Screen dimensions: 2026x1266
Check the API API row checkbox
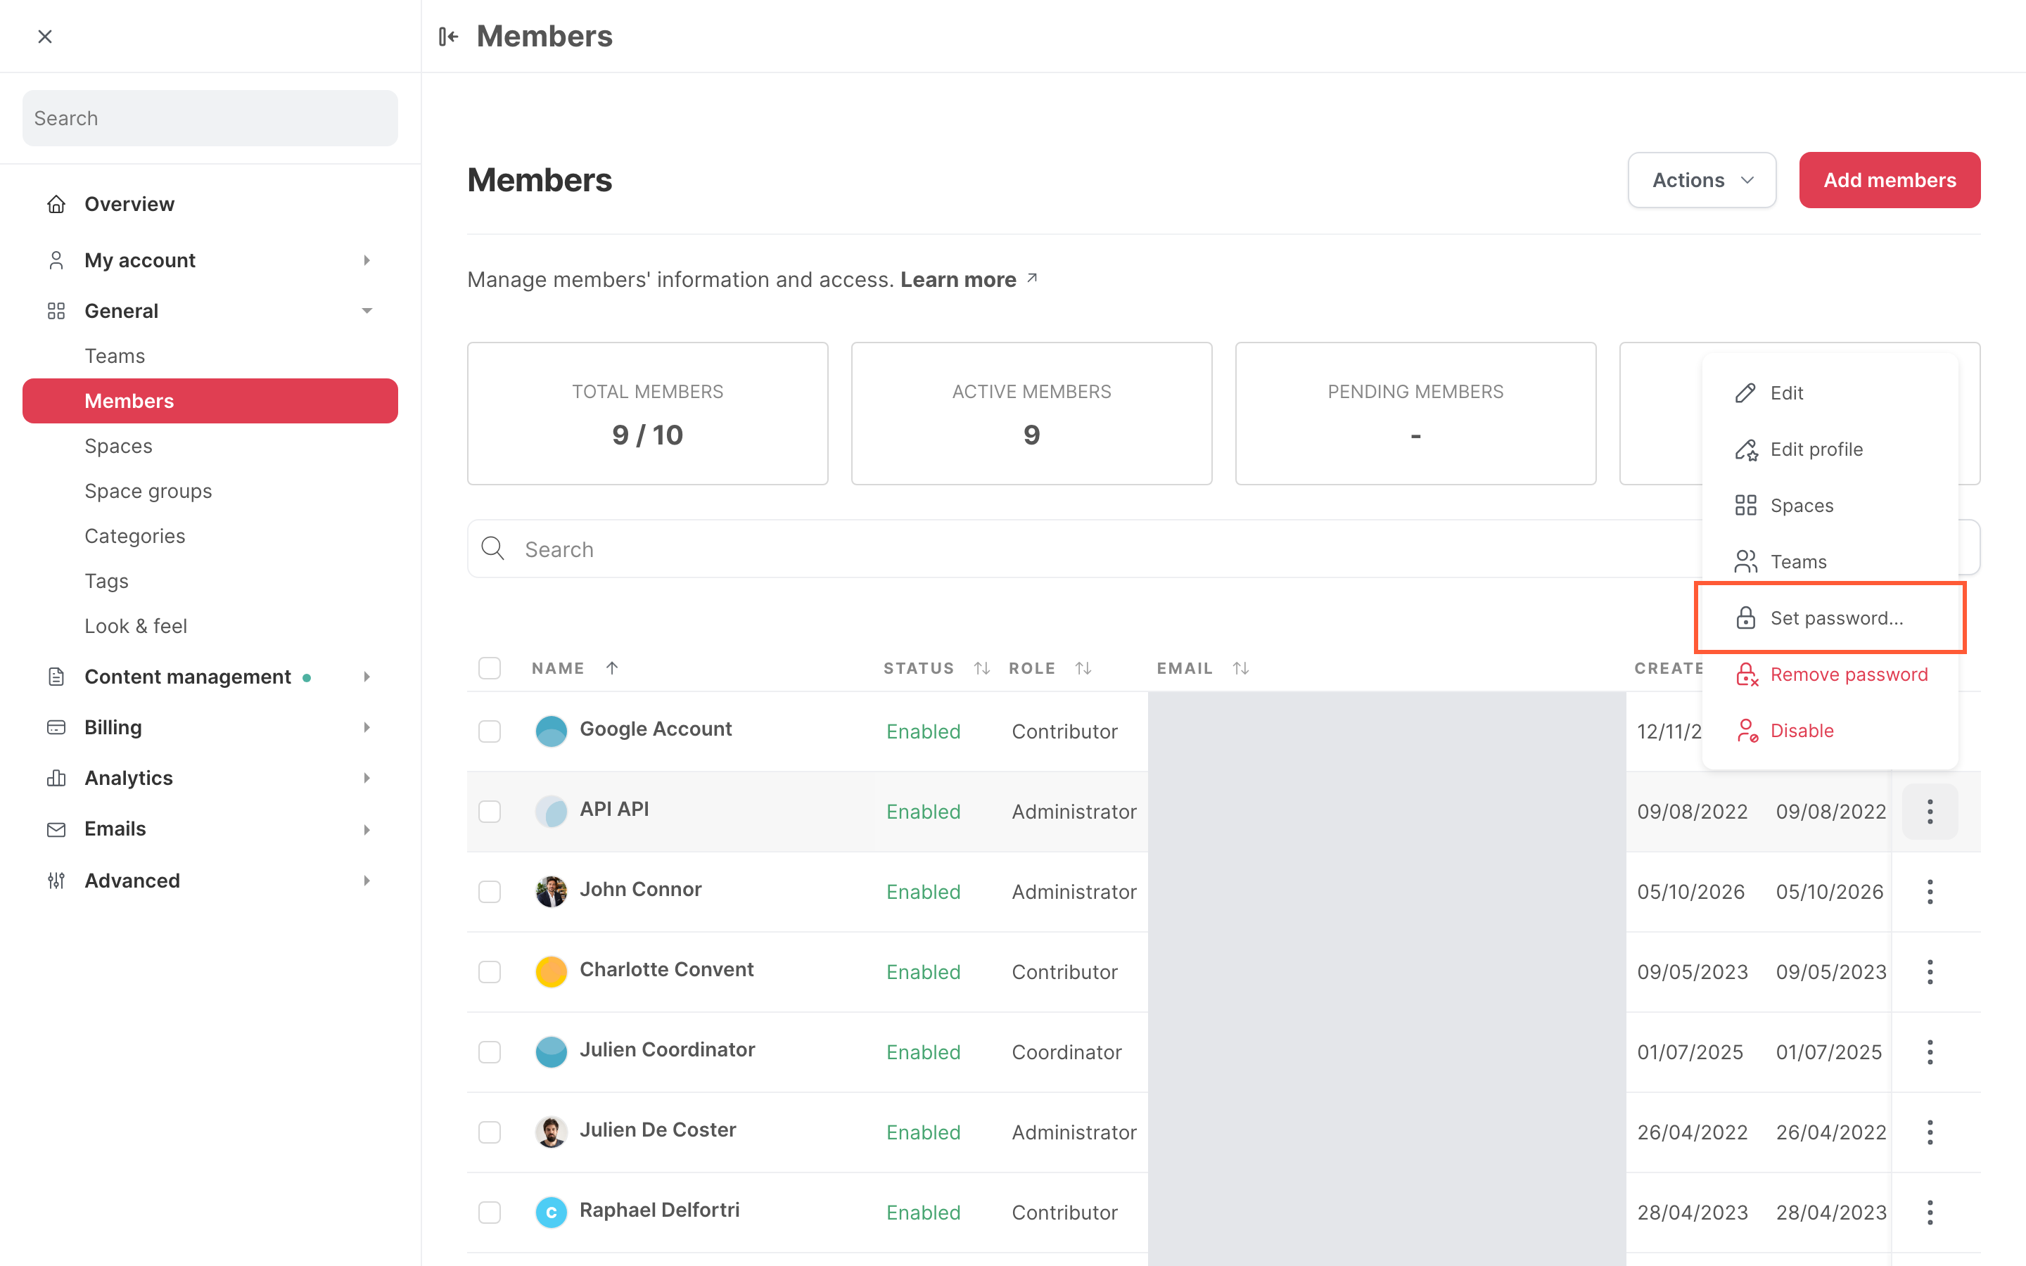click(x=490, y=812)
